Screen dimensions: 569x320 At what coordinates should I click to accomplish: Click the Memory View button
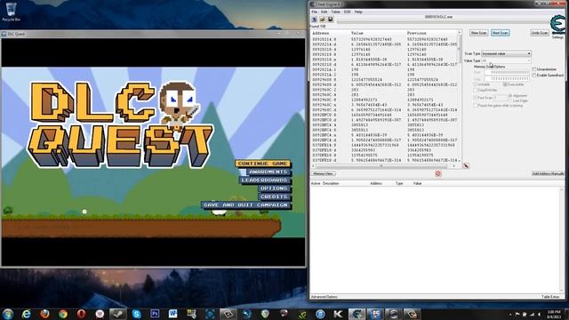click(324, 174)
